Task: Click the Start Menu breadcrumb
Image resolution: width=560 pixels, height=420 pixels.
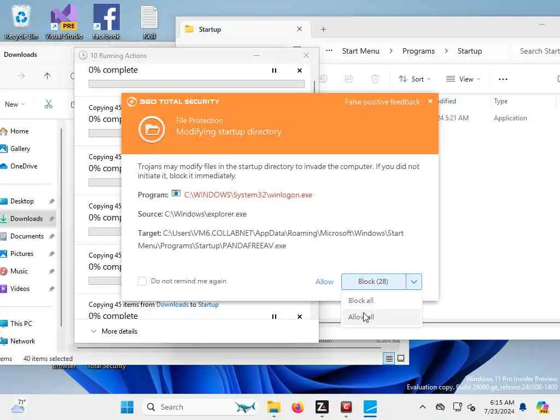Action: tap(361, 51)
